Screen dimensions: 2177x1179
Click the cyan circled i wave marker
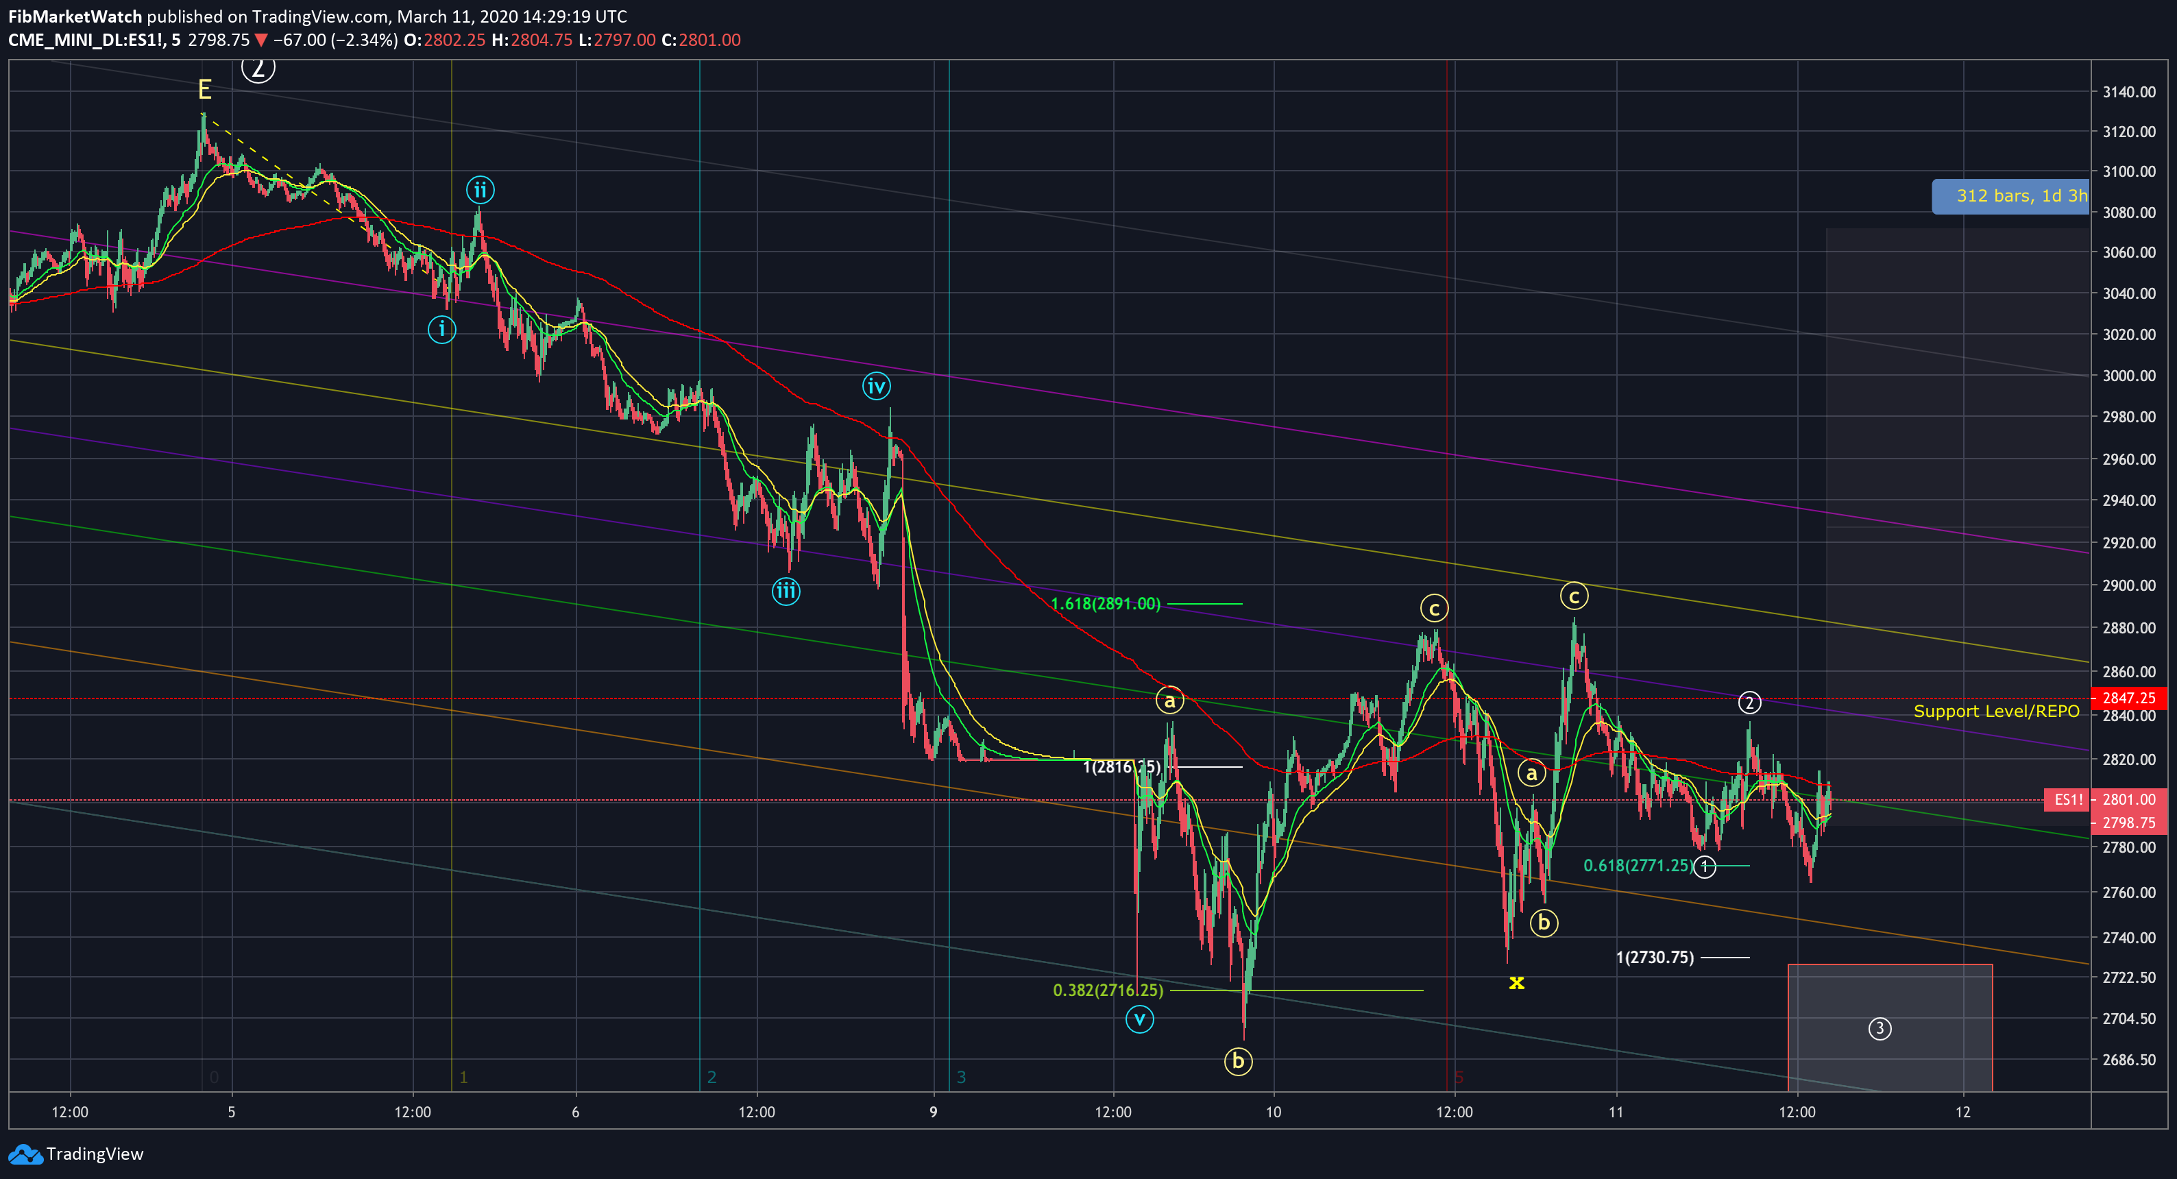pos(442,329)
